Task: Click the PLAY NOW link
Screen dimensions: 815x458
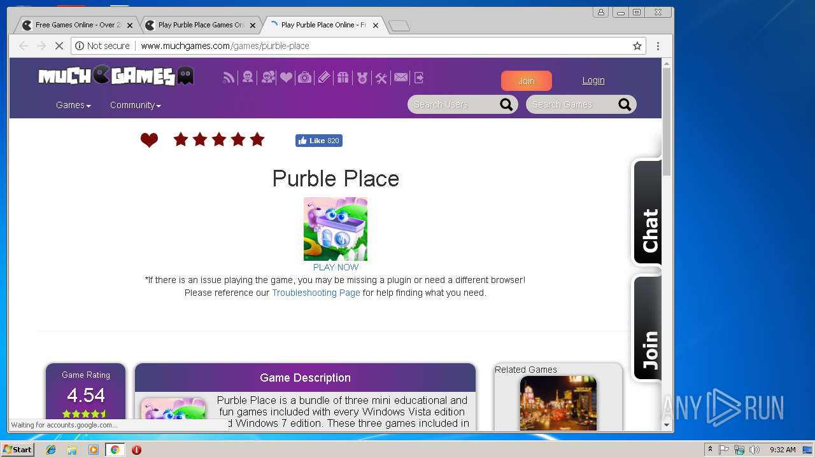Action: (x=336, y=267)
